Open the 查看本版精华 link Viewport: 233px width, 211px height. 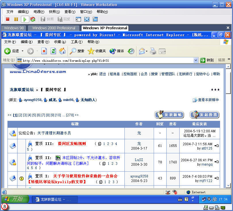(x=208, y=100)
